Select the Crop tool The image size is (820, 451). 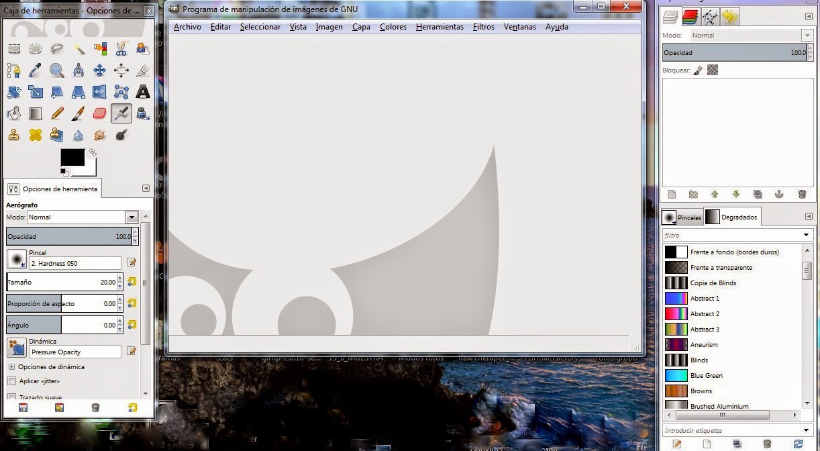143,70
